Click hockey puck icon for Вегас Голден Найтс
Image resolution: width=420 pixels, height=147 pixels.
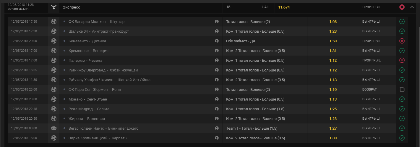click(x=53, y=128)
